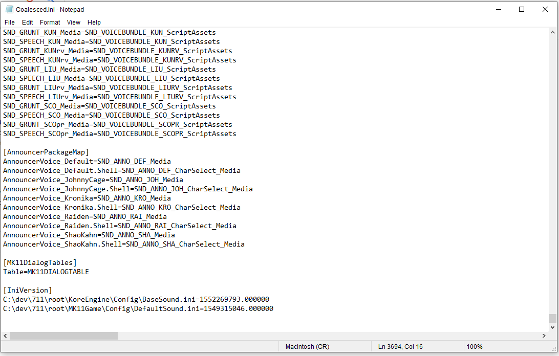Click the Macintosh (CR) status bar field
Screen dimensions: 559x356
click(x=307, y=347)
